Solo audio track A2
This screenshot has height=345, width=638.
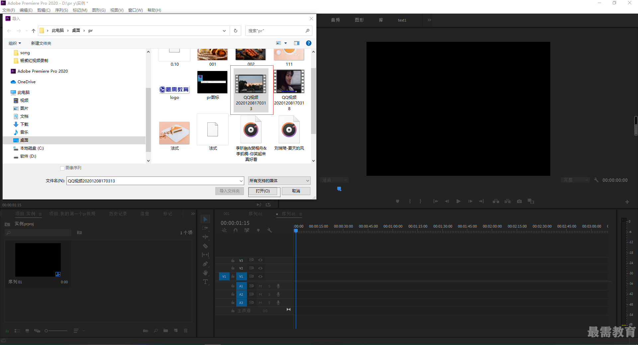(x=269, y=294)
